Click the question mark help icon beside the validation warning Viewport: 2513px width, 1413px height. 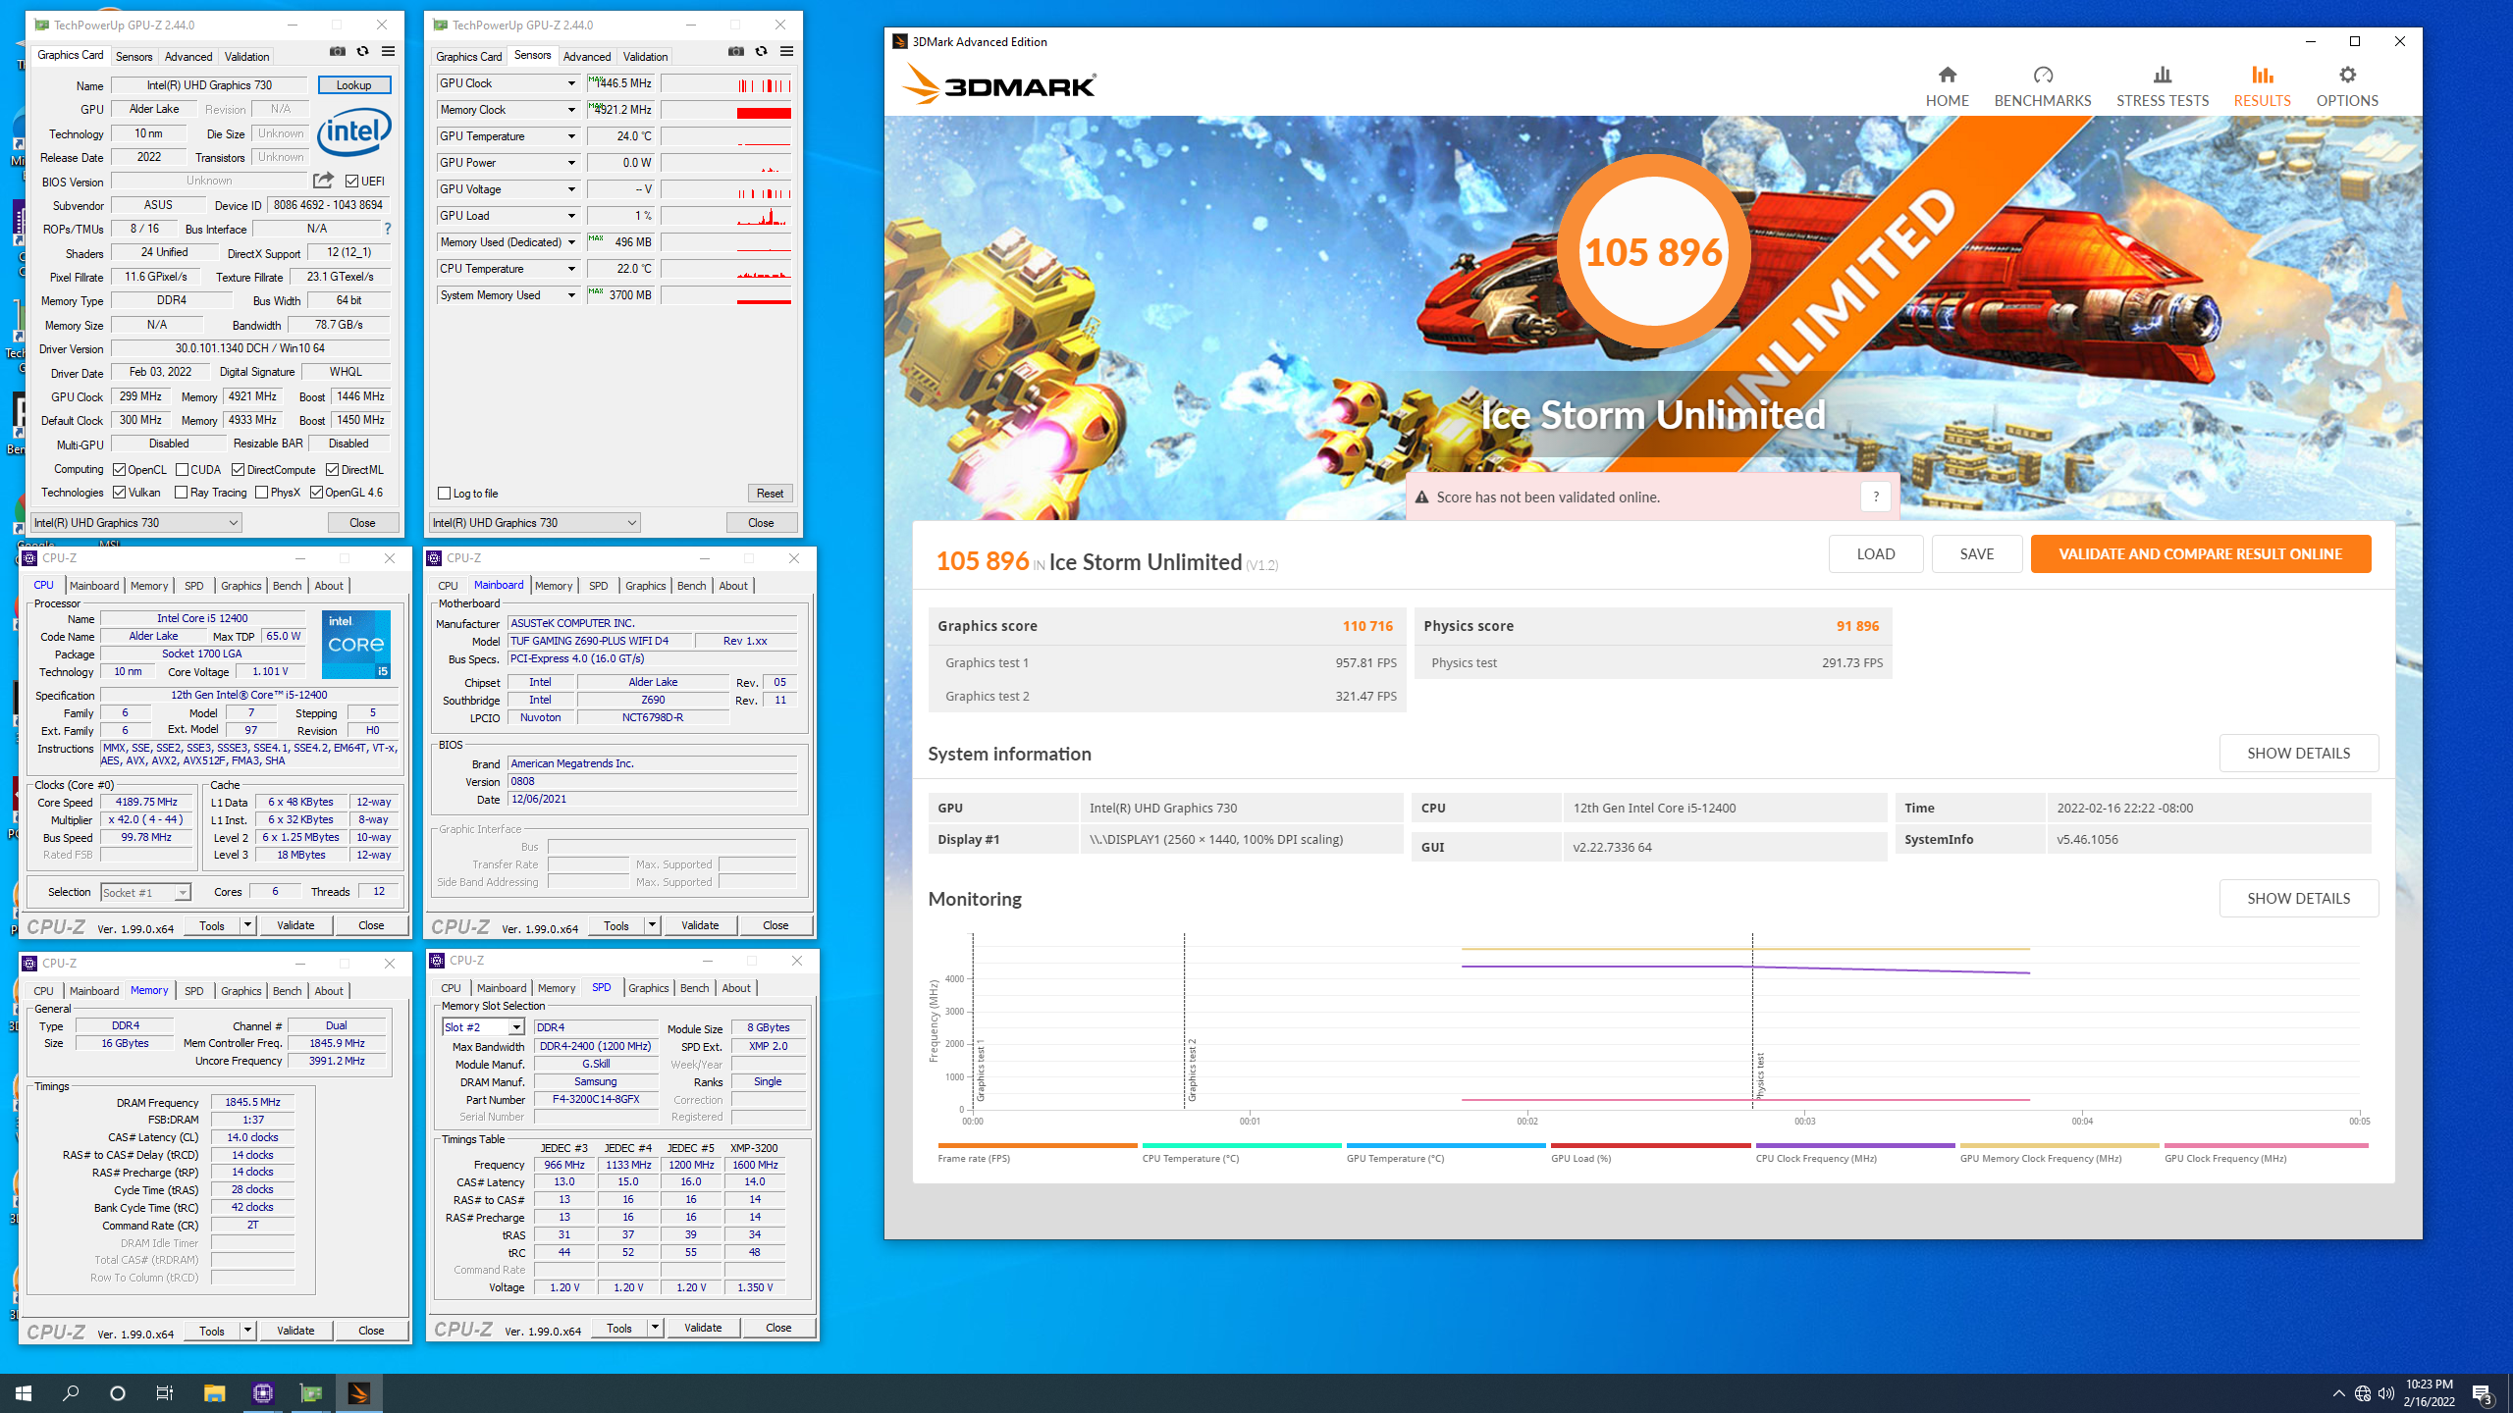tap(1875, 497)
